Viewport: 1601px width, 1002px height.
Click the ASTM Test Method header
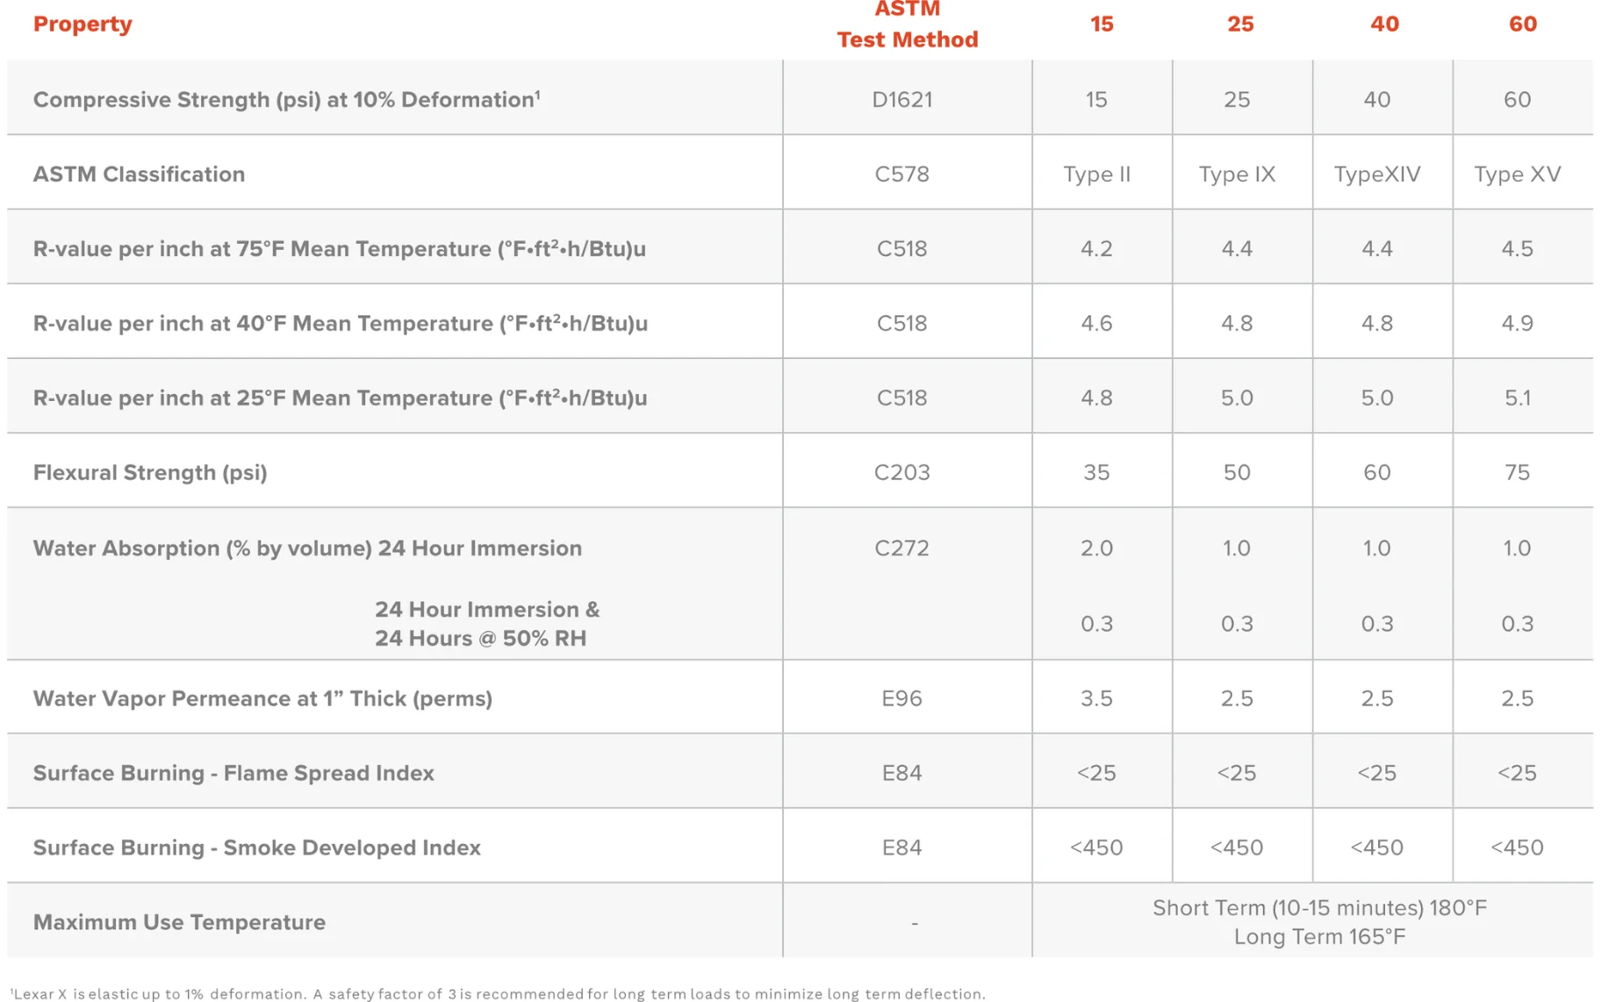(x=907, y=25)
